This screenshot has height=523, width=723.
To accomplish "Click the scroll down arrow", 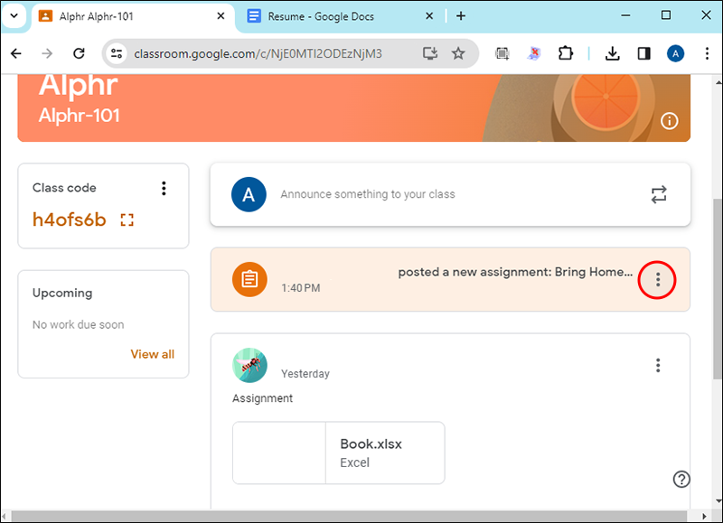I will 718,501.
